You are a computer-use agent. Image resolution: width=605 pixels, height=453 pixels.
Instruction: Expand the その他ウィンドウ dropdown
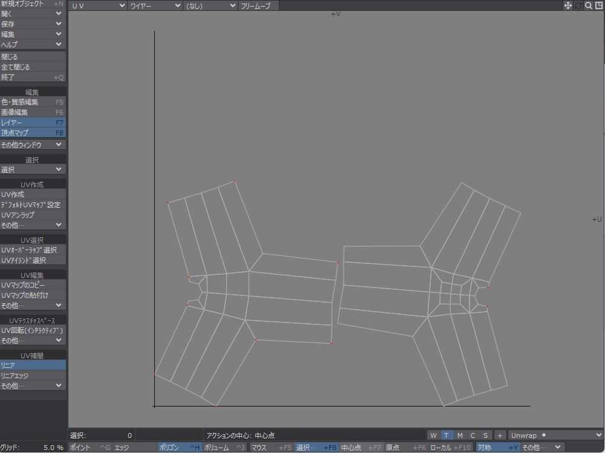coord(33,145)
